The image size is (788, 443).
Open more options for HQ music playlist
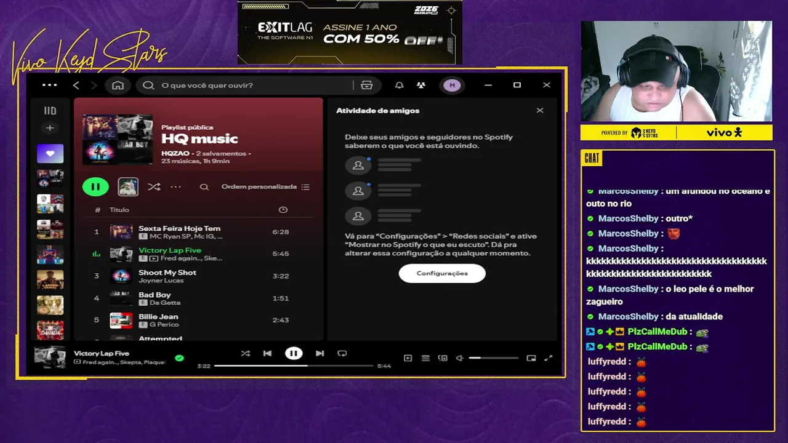(176, 187)
